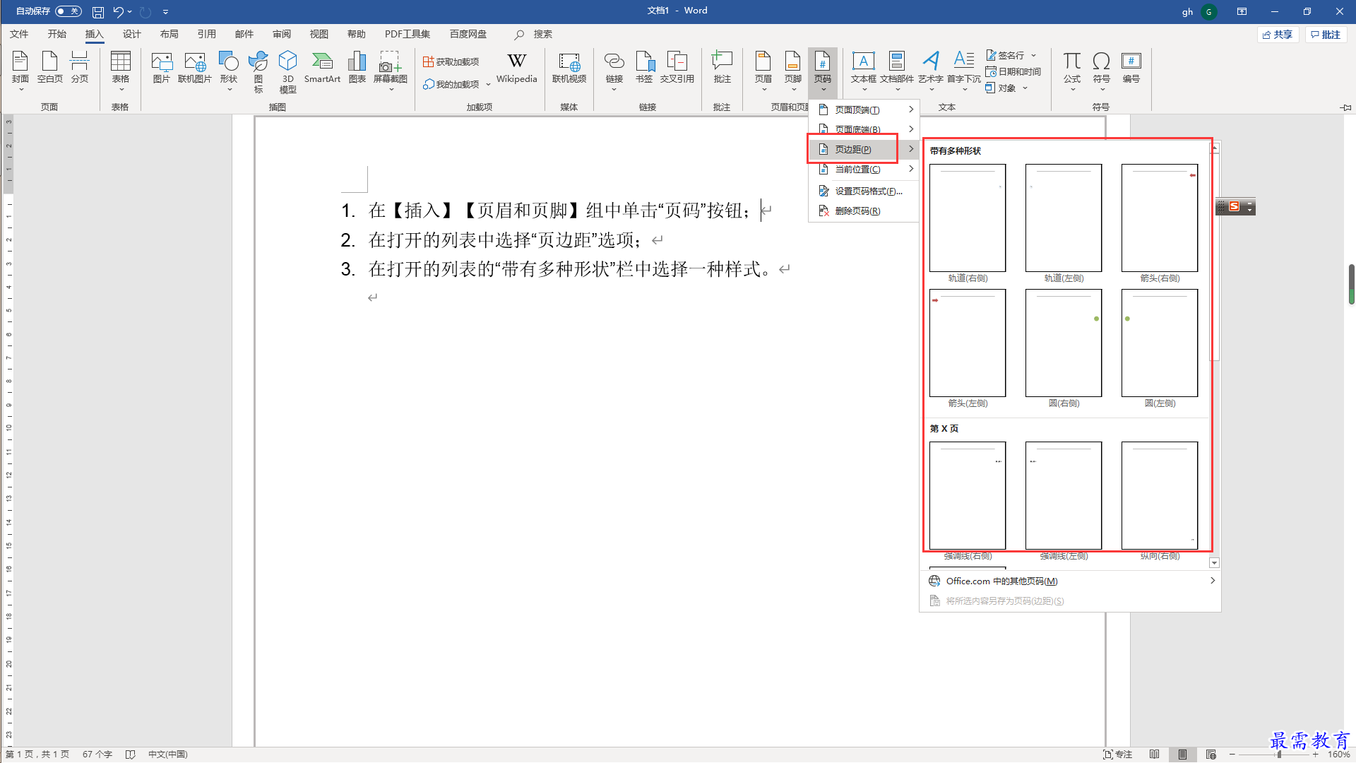Switch to Focus mode (专注)
The image size is (1356, 763).
(1118, 755)
